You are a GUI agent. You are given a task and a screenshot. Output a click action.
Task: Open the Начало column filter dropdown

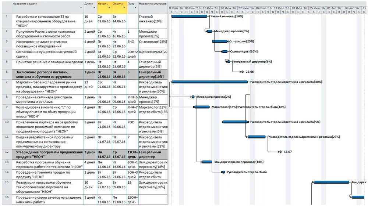tap(109, 7)
